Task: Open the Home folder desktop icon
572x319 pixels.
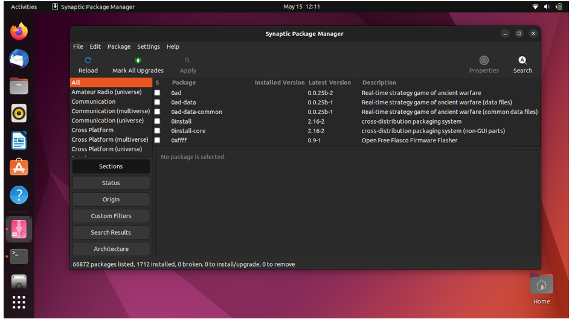Action: [x=541, y=283]
